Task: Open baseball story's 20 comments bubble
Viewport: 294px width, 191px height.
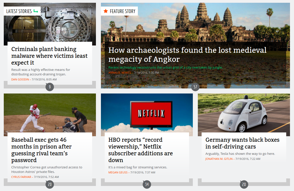Action: click(x=50, y=184)
